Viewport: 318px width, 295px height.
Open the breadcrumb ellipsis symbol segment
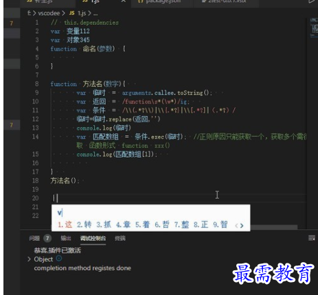point(95,14)
